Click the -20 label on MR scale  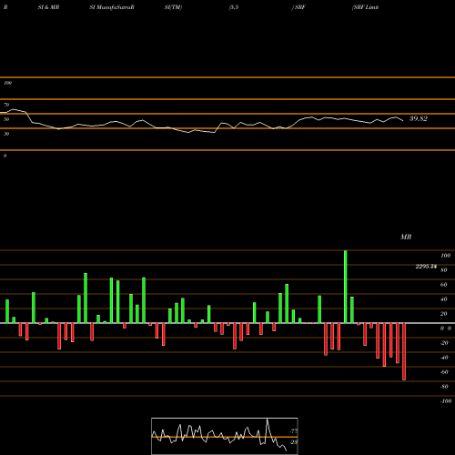444,343
